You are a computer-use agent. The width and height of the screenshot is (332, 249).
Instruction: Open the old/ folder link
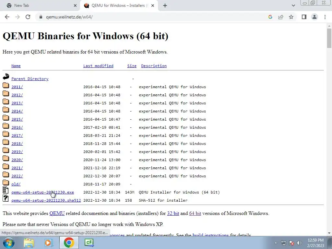16,184
